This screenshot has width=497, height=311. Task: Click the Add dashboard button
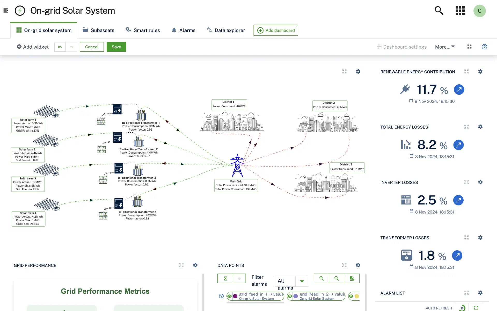[x=276, y=30]
